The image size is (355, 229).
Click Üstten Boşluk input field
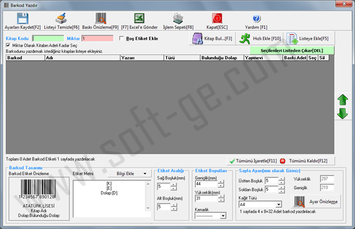272,180
